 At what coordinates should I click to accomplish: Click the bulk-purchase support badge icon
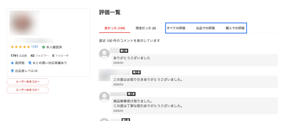(x=30, y=63)
